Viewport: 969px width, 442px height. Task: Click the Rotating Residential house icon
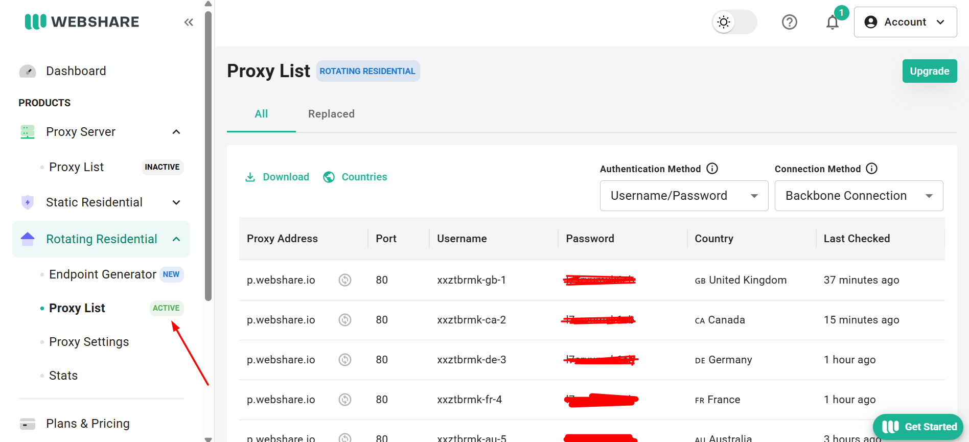tap(28, 239)
